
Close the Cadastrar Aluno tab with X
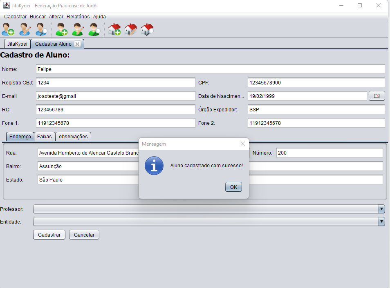(78, 44)
